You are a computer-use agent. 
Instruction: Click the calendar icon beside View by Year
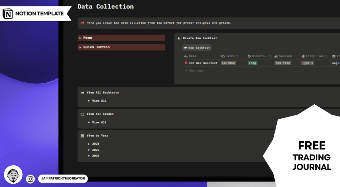click(83, 136)
